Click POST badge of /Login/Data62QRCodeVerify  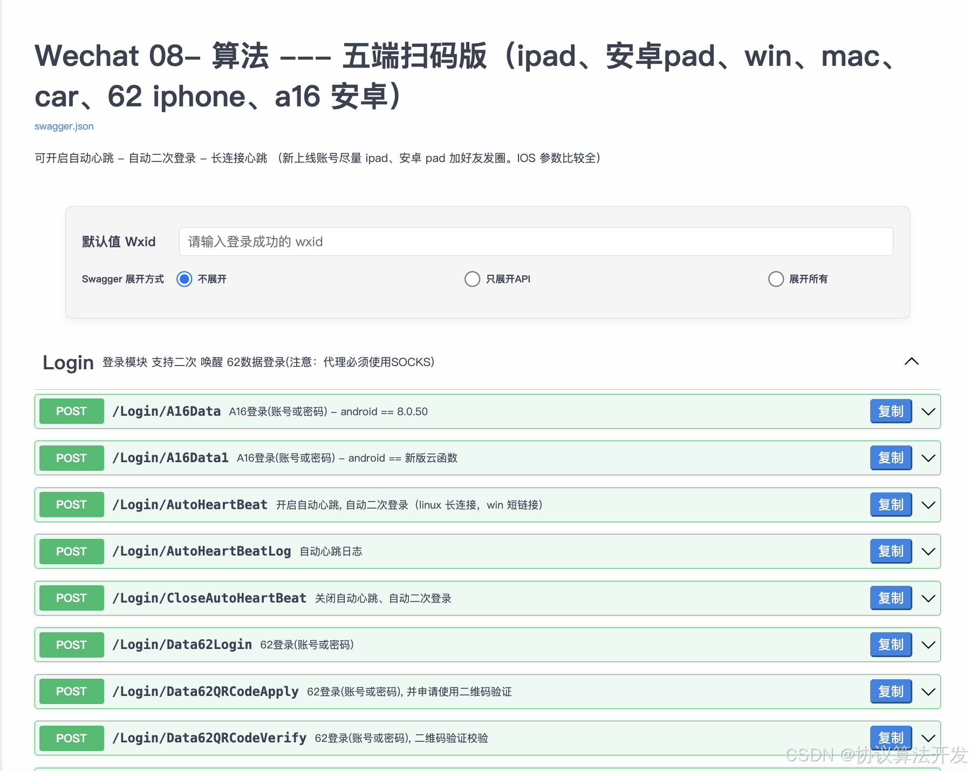tap(71, 738)
